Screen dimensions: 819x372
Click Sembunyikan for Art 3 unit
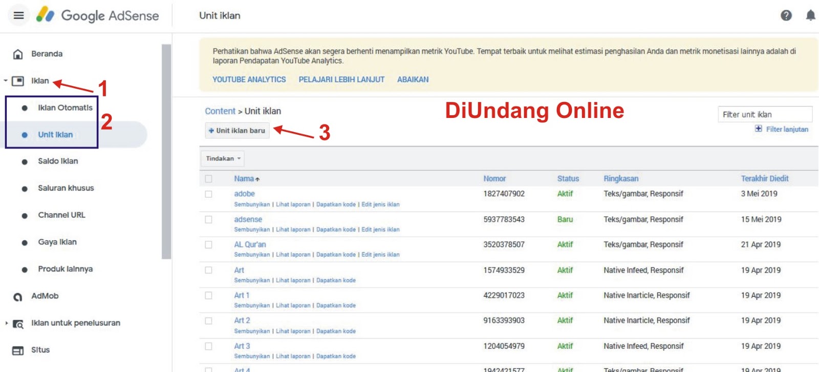coord(252,356)
